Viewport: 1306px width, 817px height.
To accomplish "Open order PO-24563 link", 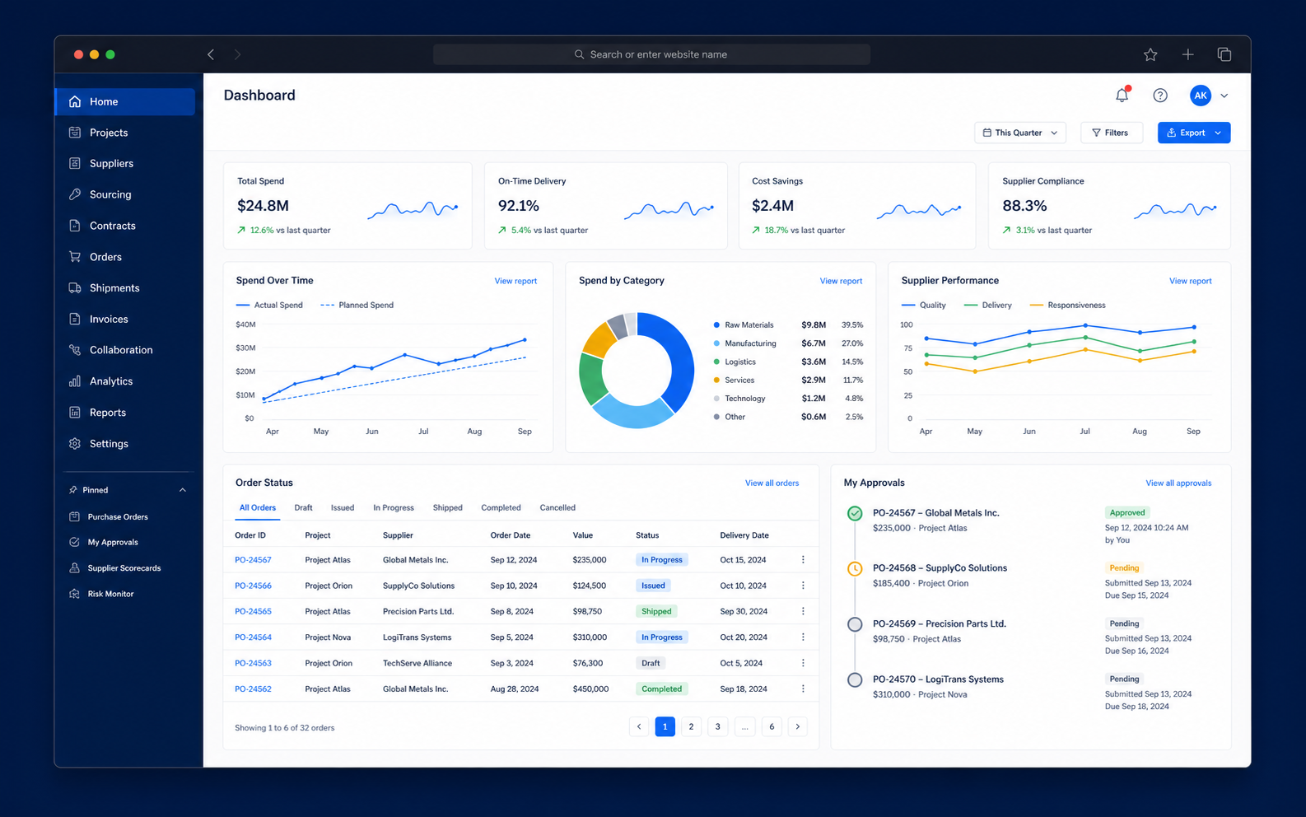I will [253, 663].
